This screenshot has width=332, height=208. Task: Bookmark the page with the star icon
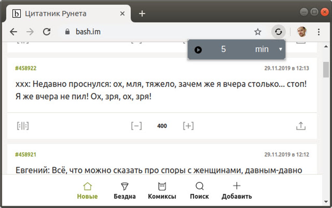258,32
